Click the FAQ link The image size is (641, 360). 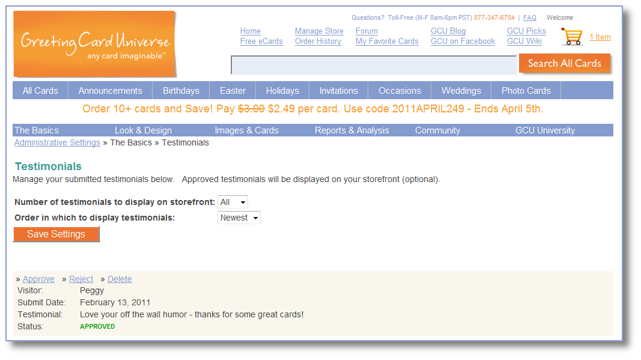(530, 17)
